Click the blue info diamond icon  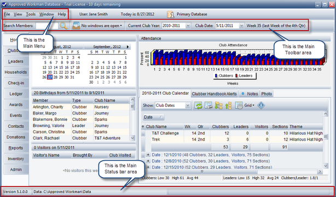click(261, 105)
